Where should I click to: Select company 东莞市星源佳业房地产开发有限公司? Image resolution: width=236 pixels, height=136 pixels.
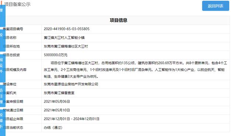(71, 84)
